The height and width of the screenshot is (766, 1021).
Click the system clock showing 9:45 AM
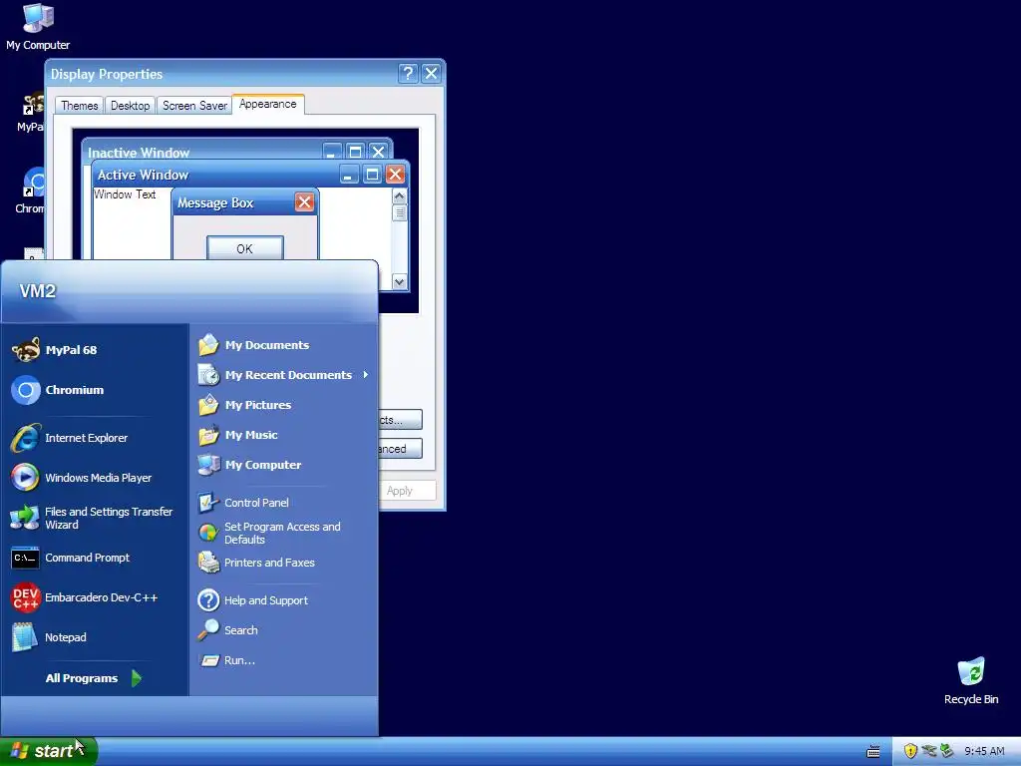[x=984, y=751]
